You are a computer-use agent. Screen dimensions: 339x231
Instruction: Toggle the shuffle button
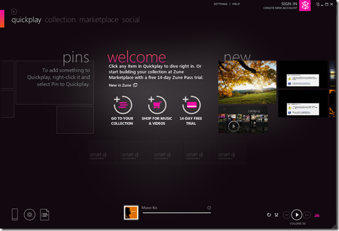[277, 215]
